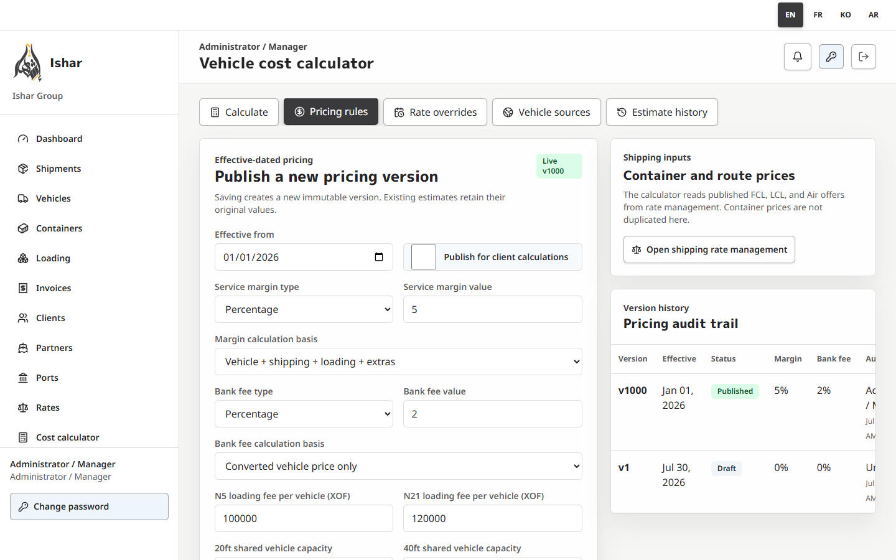Screen dimensions: 896x560
Task: Click the Live v1000 badge
Action: pyautogui.click(x=559, y=166)
